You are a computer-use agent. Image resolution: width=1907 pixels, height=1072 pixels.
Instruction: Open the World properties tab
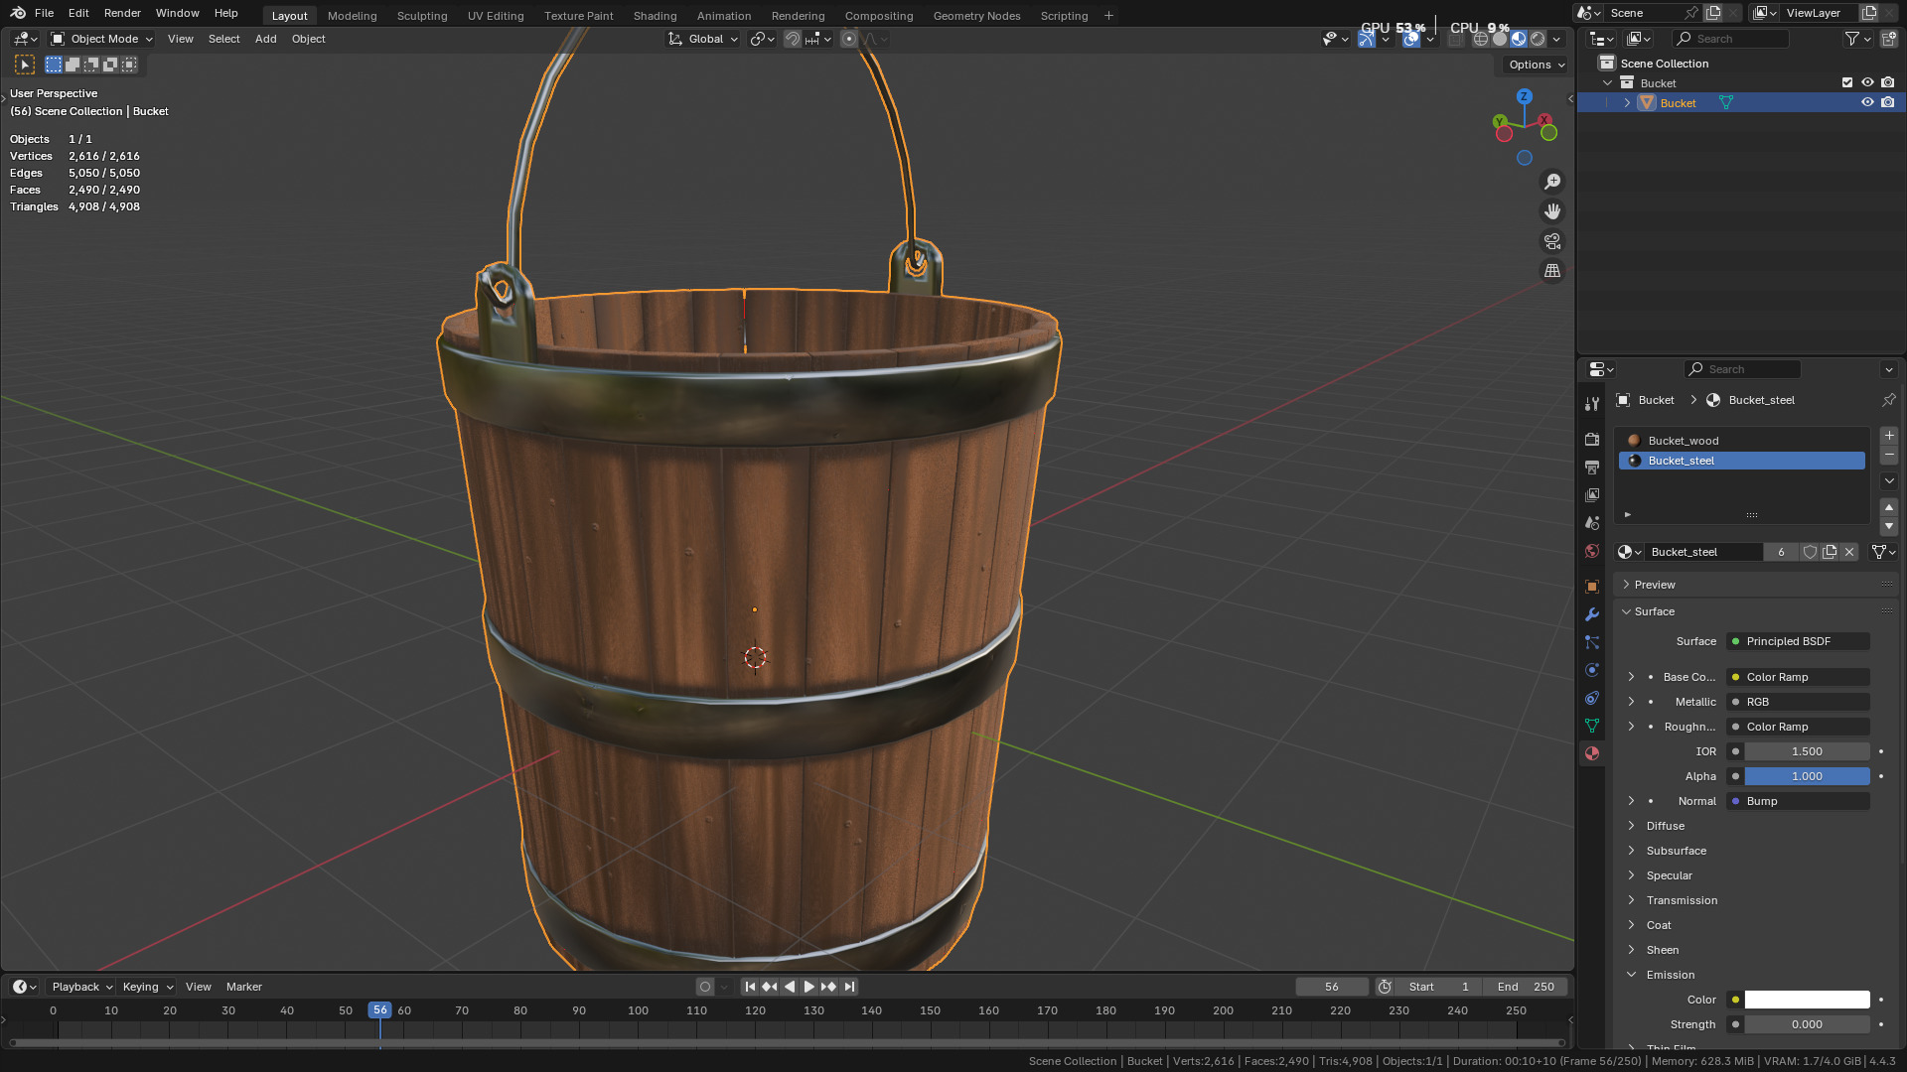(1592, 551)
